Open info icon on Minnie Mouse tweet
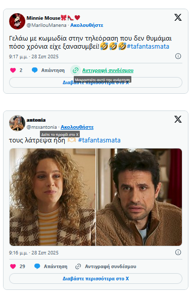 click(x=178, y=56)
